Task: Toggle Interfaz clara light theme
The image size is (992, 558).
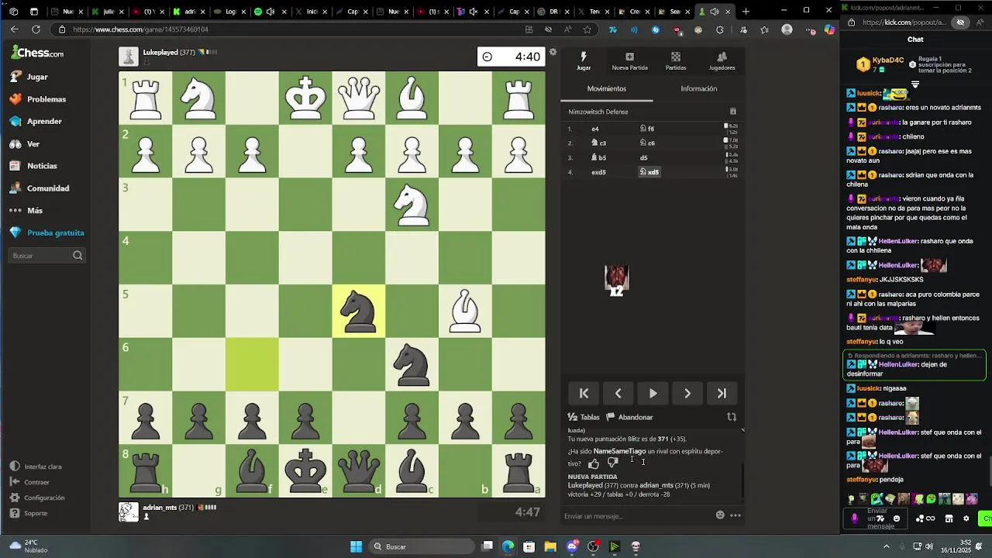Action: (x=36, y=467)
